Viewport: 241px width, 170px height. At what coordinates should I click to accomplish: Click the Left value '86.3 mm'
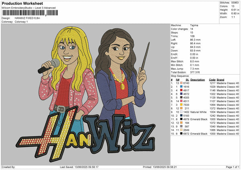pos(195,40)
